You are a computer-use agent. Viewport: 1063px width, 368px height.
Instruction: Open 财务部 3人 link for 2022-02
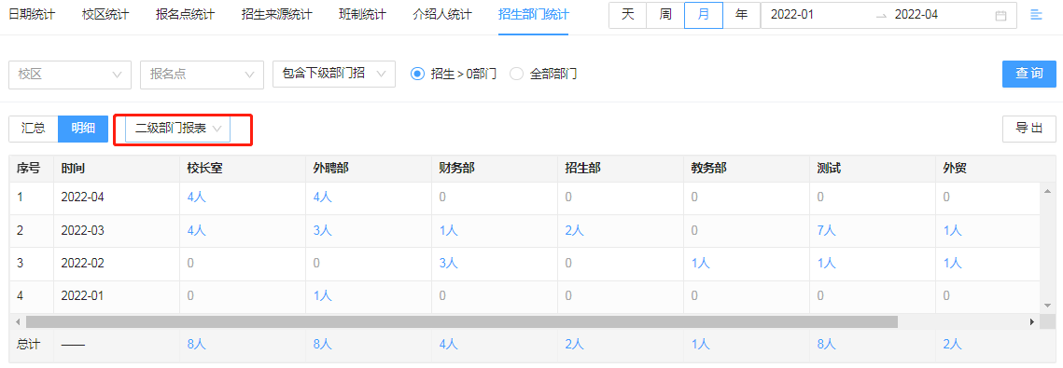pyautogui.click(x=448, y=264)
